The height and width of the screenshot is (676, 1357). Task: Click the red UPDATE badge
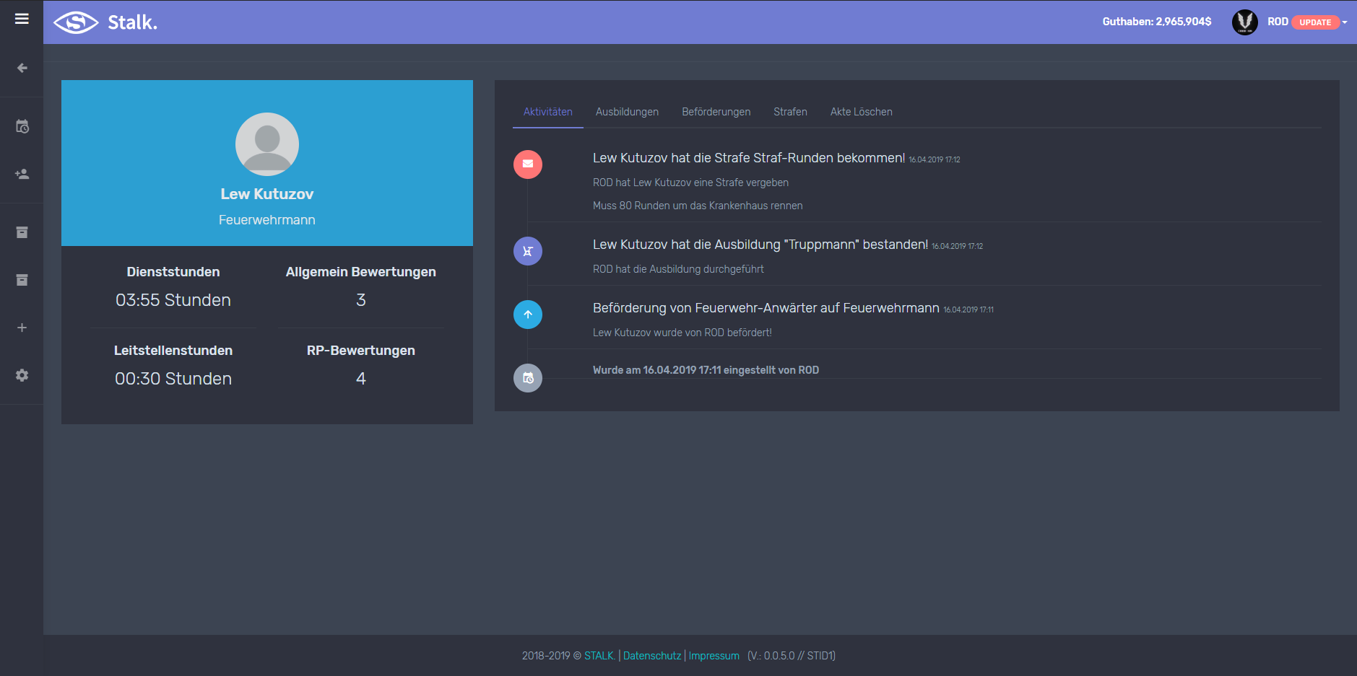(1315, 22)
